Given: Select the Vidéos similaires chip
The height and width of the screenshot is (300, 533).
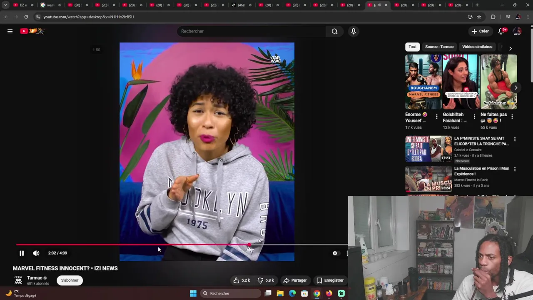Looking at the screenshot, I should coord(477,47).
